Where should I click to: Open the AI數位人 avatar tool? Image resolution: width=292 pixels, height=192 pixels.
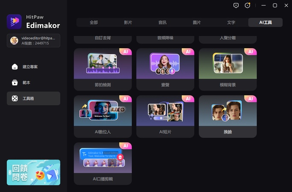(x=103, y=116)
